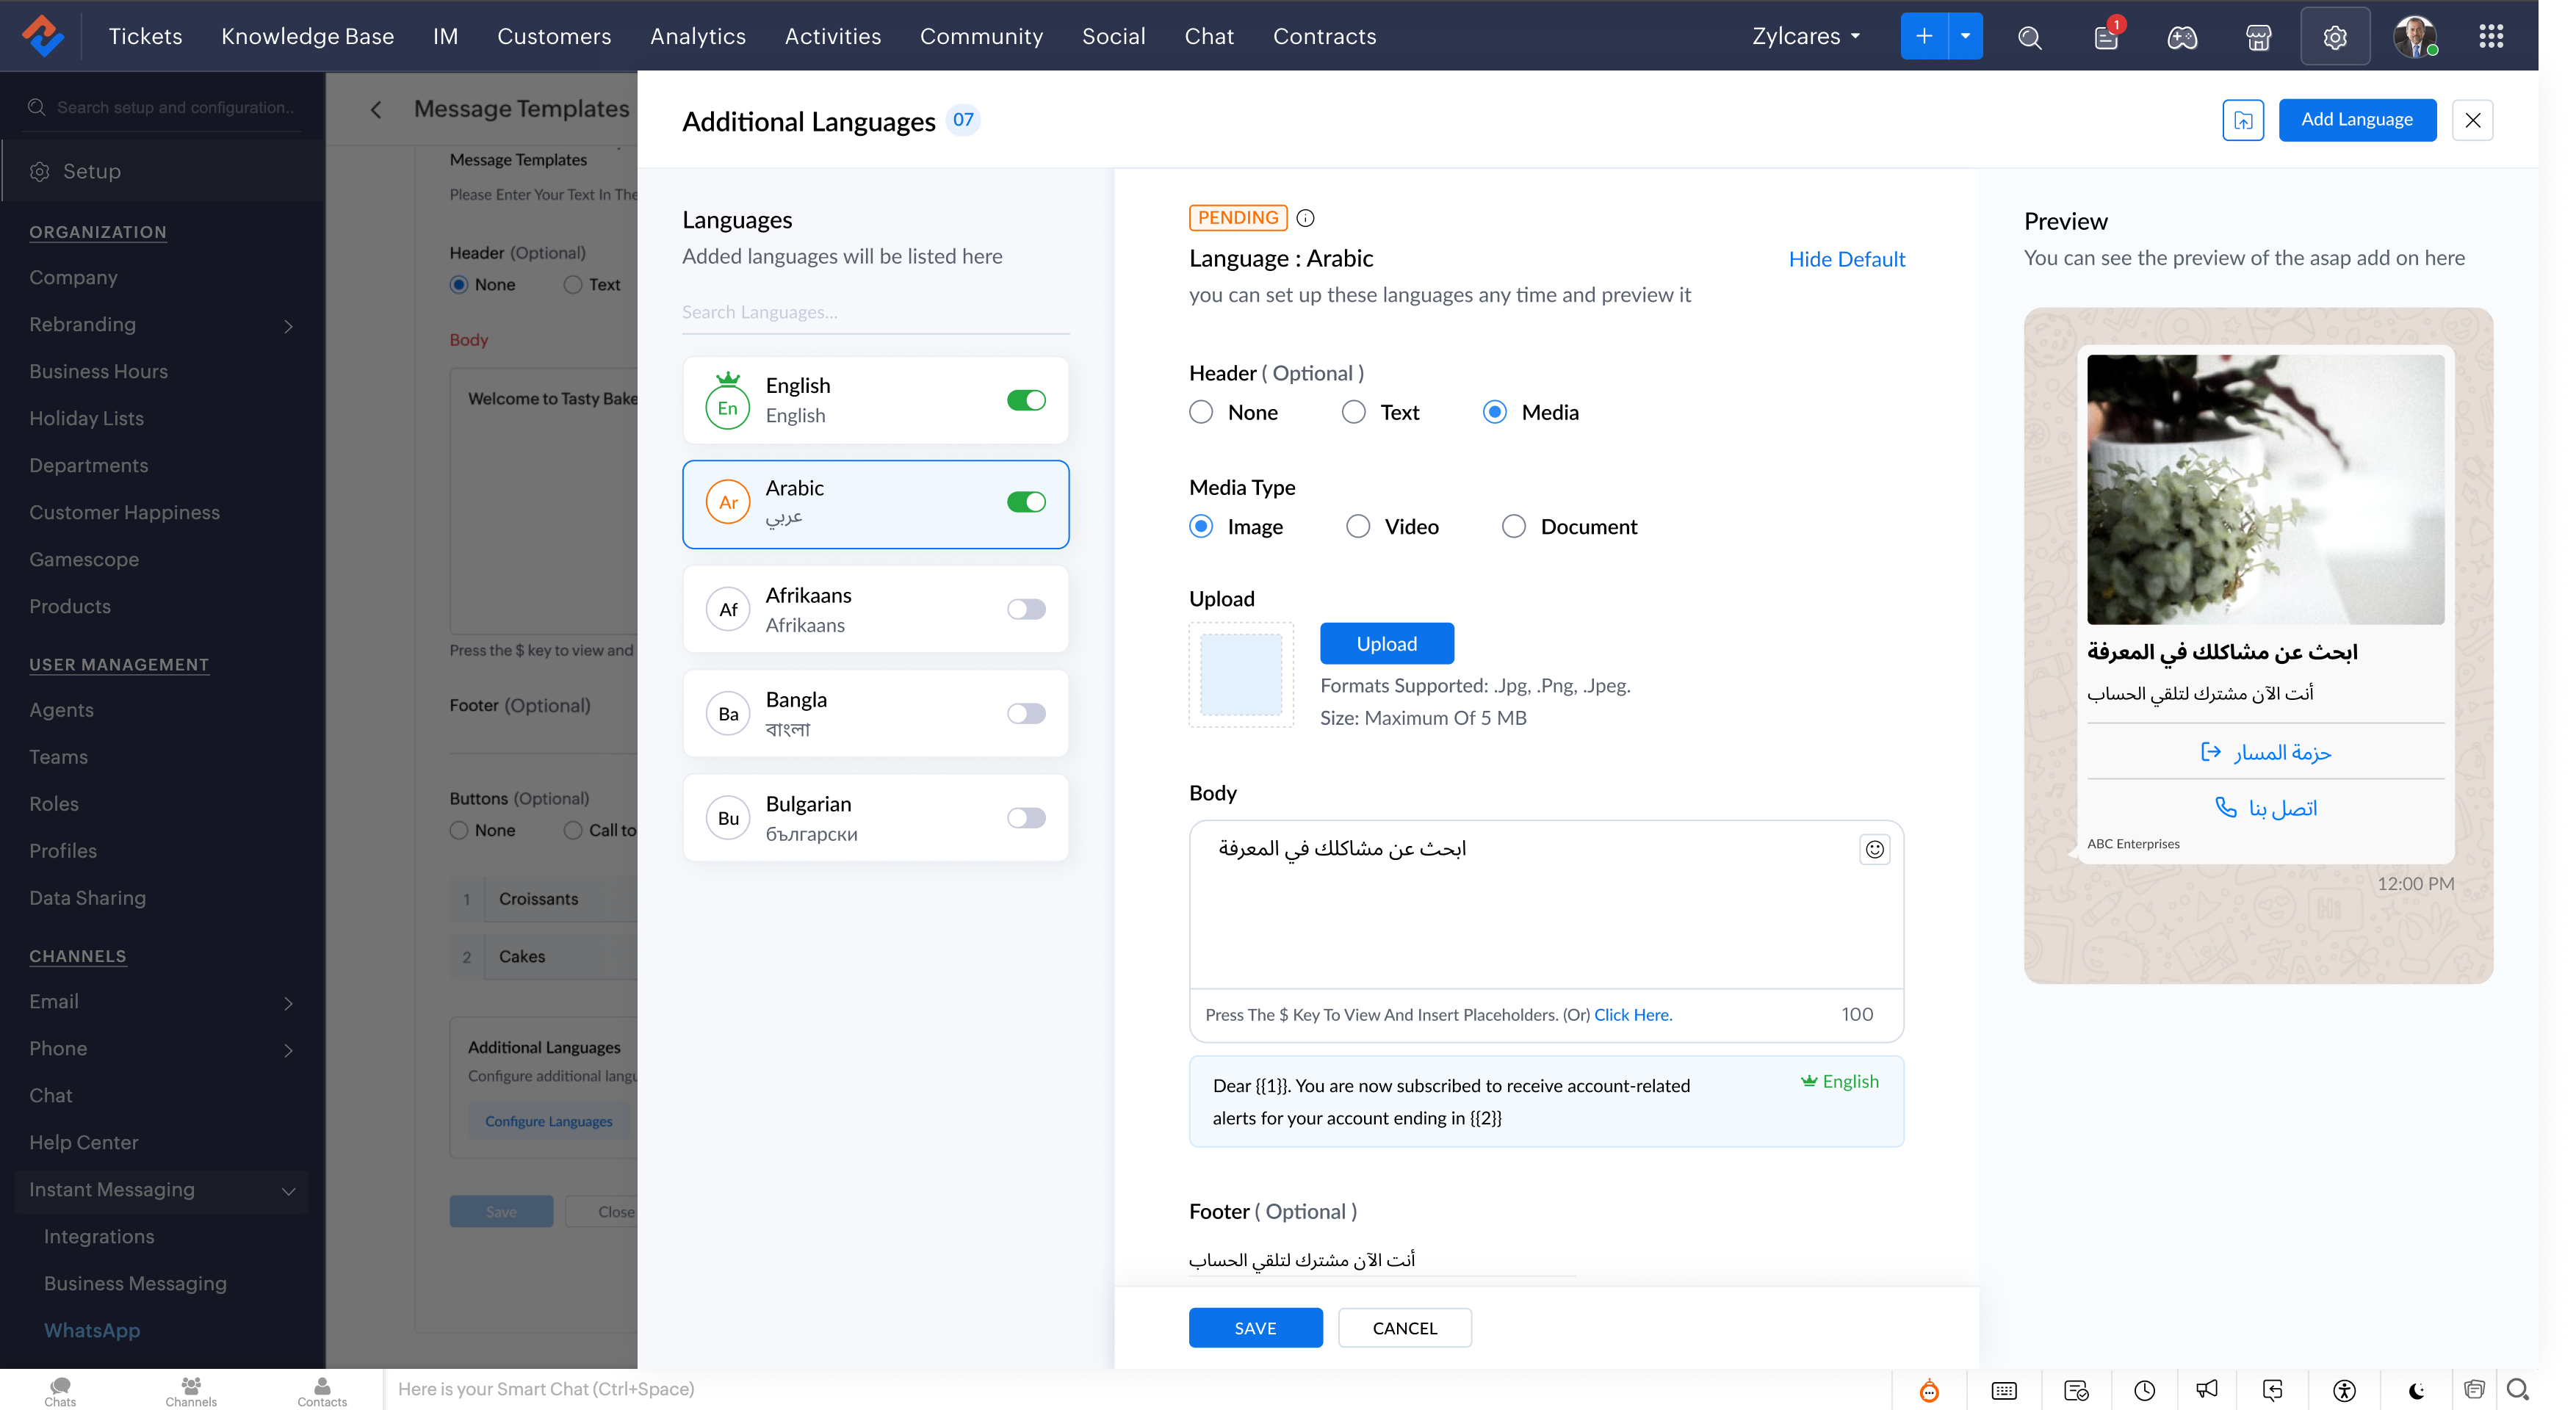Viewport: 2576px width, 1410px height.
Task: Open Contacts in bottom bar
Action: 322,1391
